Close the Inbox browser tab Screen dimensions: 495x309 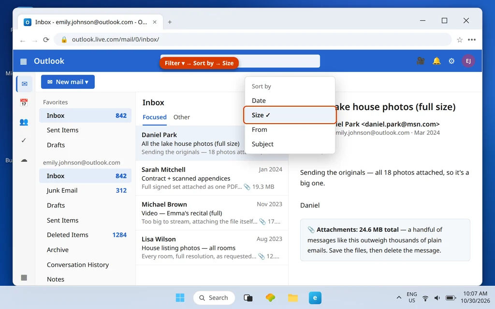coord(155,22)
